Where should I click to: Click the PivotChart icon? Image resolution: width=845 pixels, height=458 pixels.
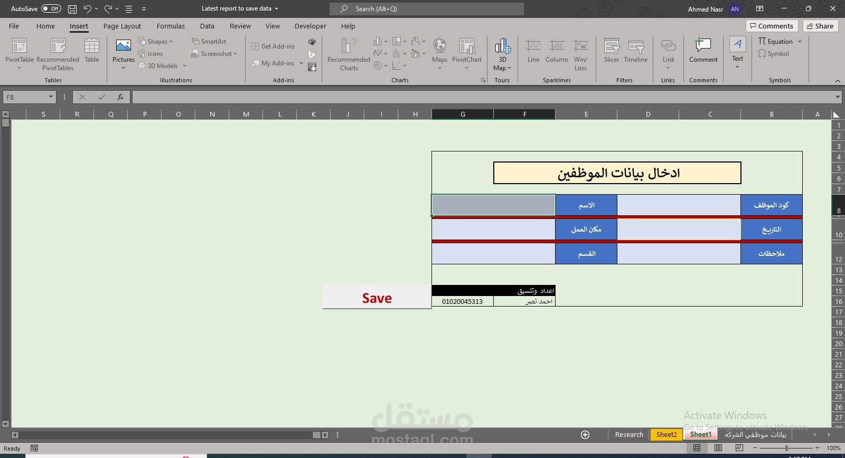(467, 46)
